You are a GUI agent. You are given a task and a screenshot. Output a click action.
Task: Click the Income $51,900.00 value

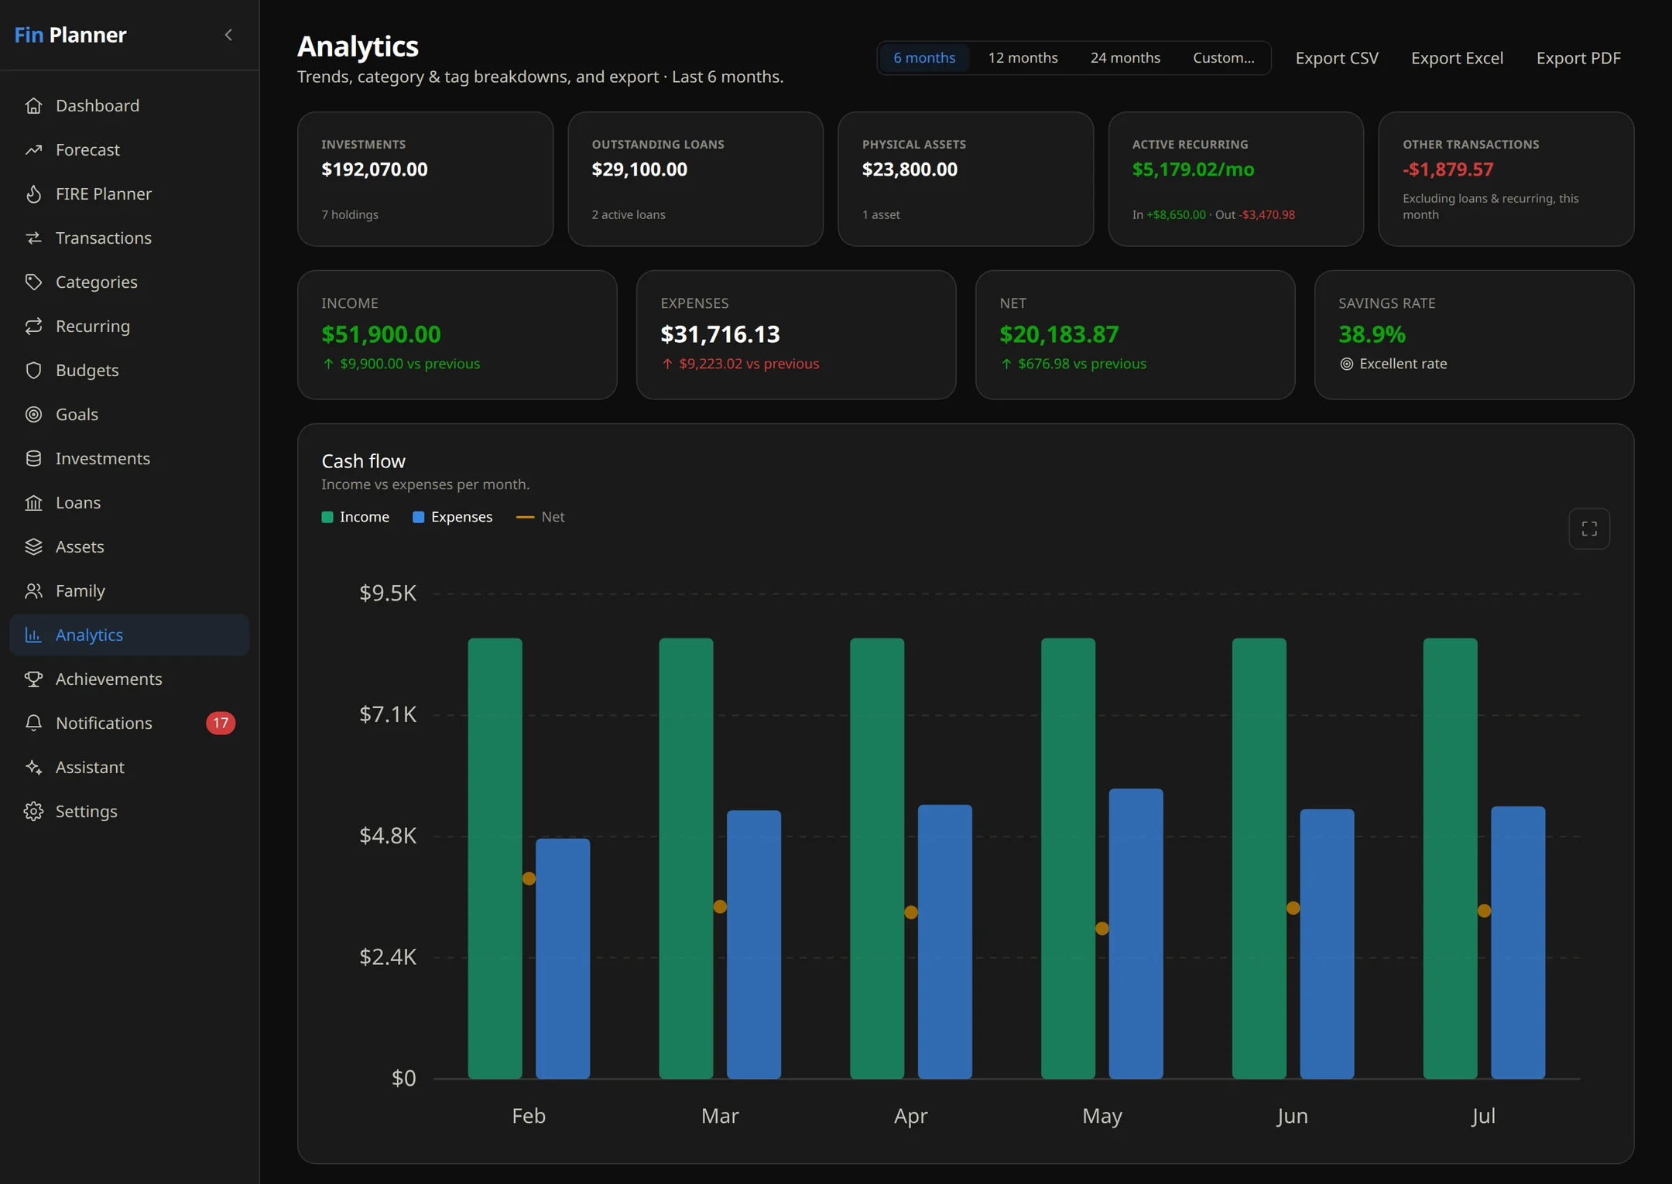[x=381, y=334]
